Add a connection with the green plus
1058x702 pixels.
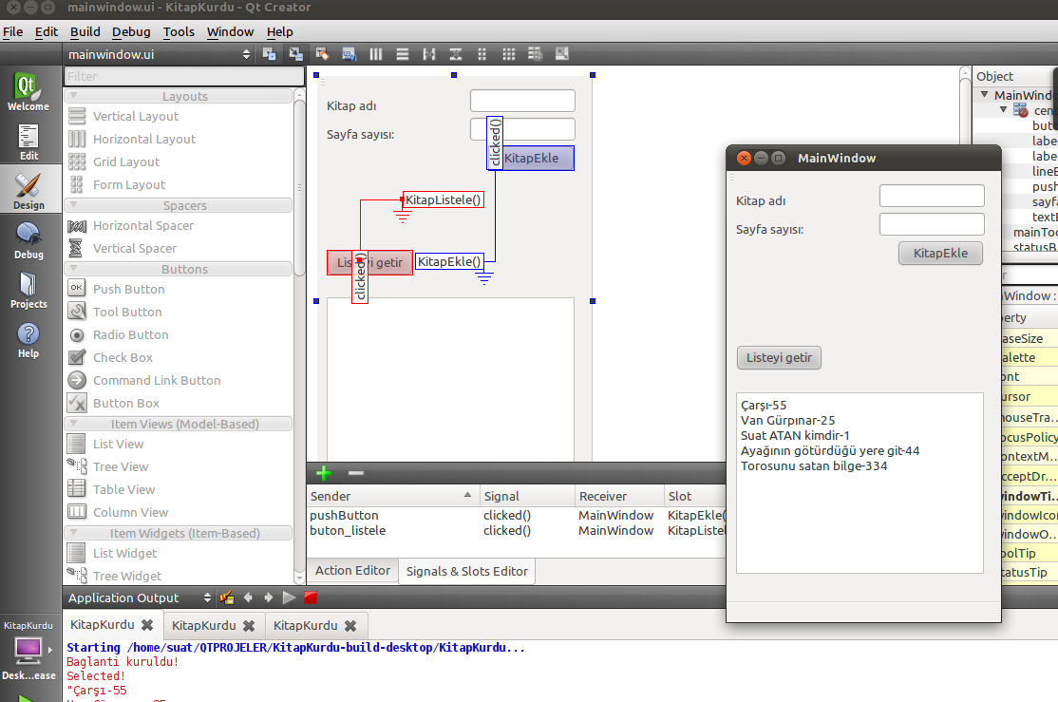[324, 473]
